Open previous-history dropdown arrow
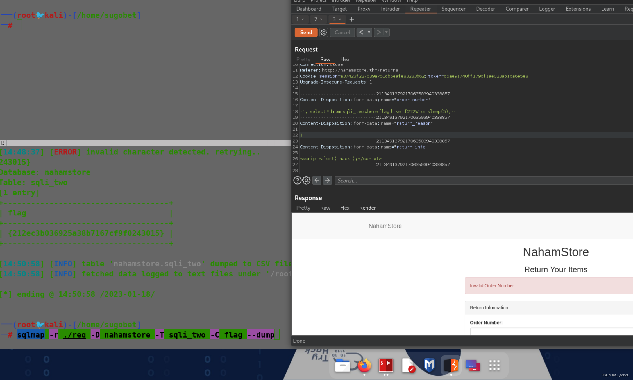The width and height of the screenshot is (633, 380). pos(369,32)
